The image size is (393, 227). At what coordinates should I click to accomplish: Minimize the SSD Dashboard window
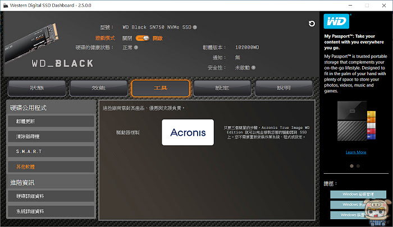tap(350, 5)
